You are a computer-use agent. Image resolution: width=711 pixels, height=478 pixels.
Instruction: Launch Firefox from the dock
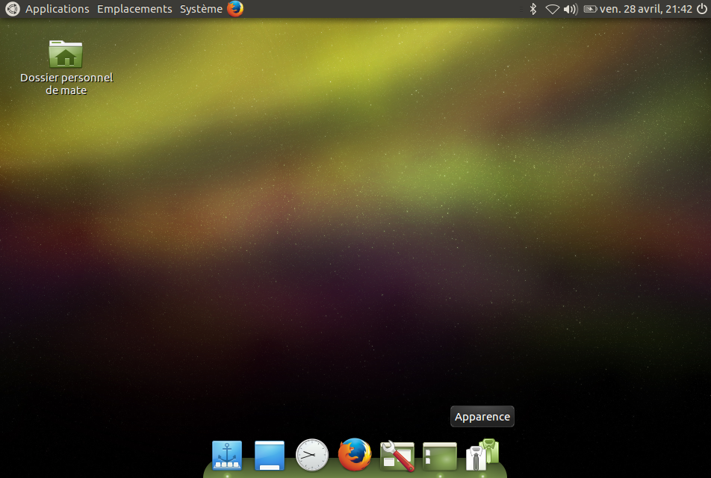[355, 454]
